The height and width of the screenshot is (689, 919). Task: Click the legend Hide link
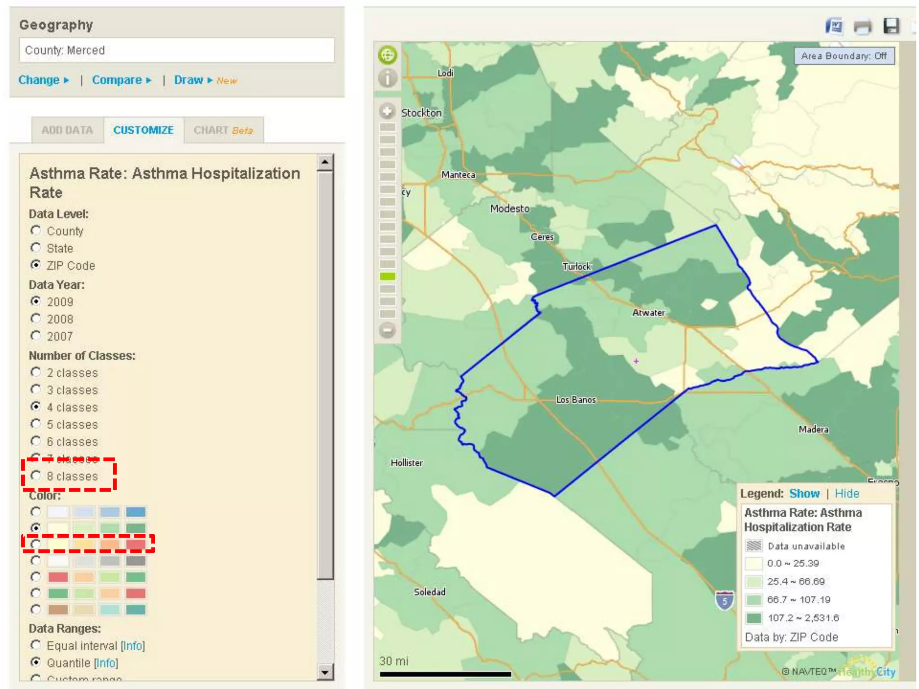click(846, 493)
